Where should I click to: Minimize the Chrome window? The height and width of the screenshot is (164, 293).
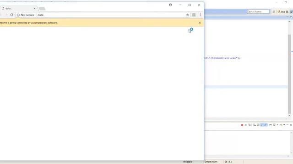pyautogui.click(x=180, y=5)
